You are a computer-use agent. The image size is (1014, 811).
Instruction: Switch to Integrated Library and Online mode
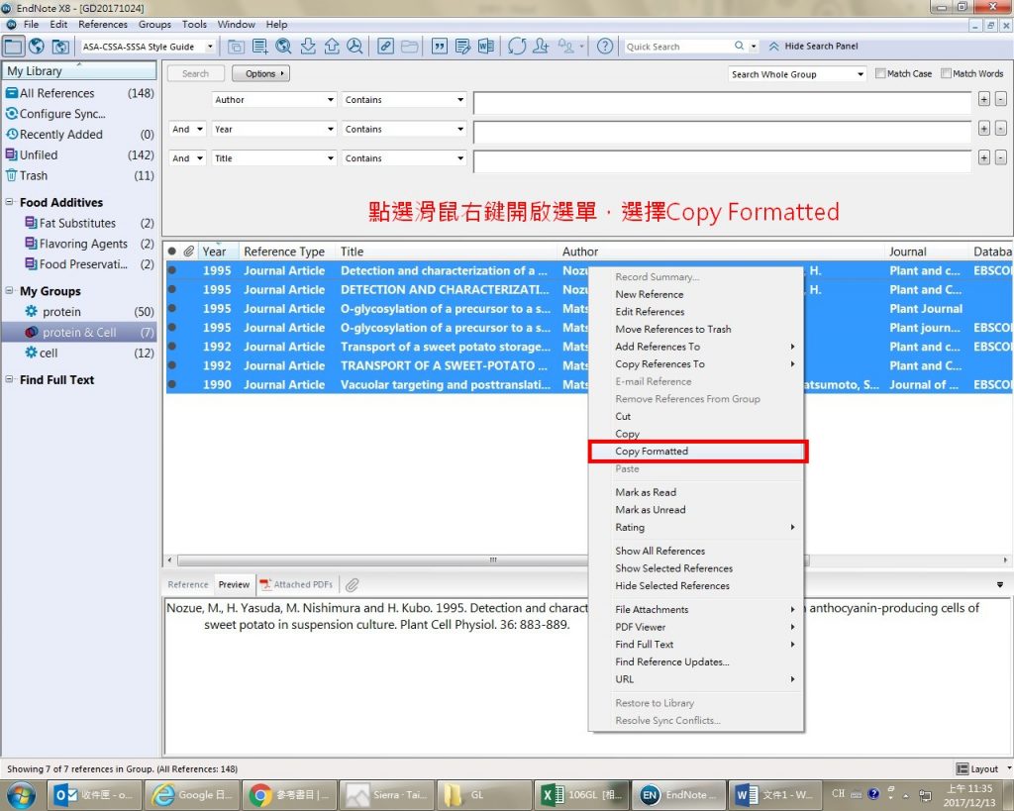click(x=60, y=46)
